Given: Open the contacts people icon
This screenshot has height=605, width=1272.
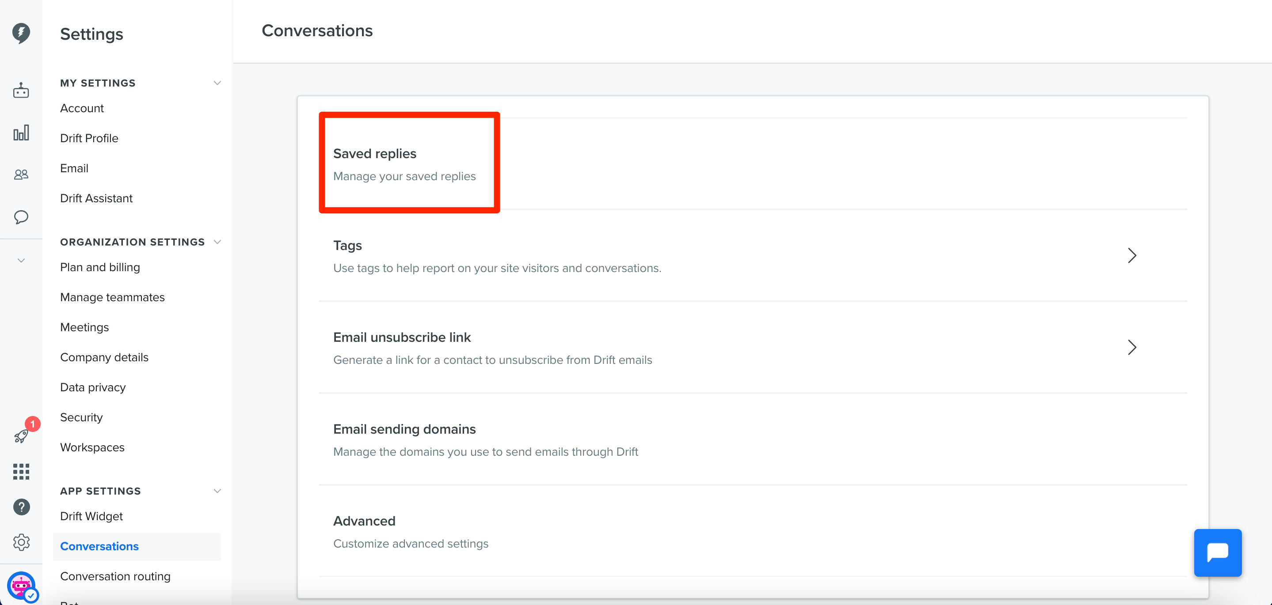Looking at the screenshot, I should click(x=21, y=174).
